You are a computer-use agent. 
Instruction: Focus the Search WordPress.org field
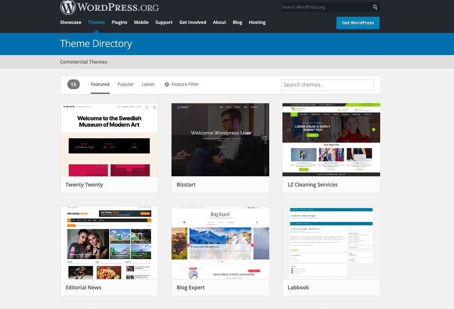[326, 7]
